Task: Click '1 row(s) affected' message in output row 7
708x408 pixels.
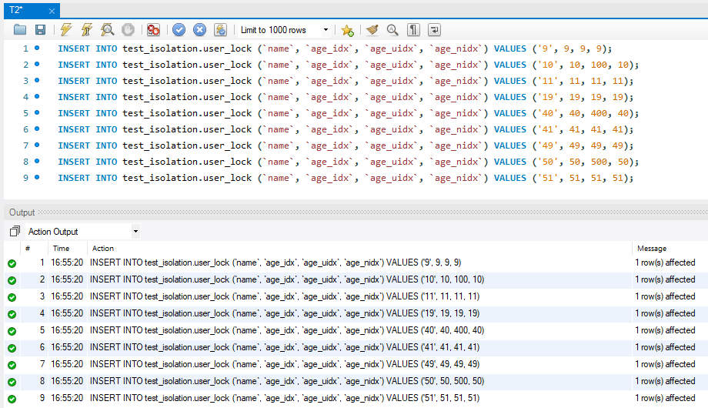Action: [665, 364]
